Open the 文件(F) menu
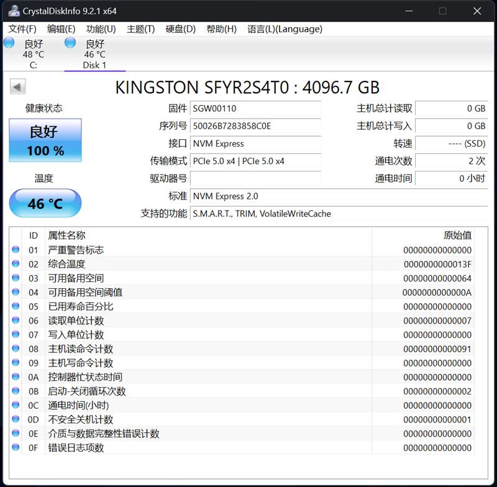 tap(22, 29)
